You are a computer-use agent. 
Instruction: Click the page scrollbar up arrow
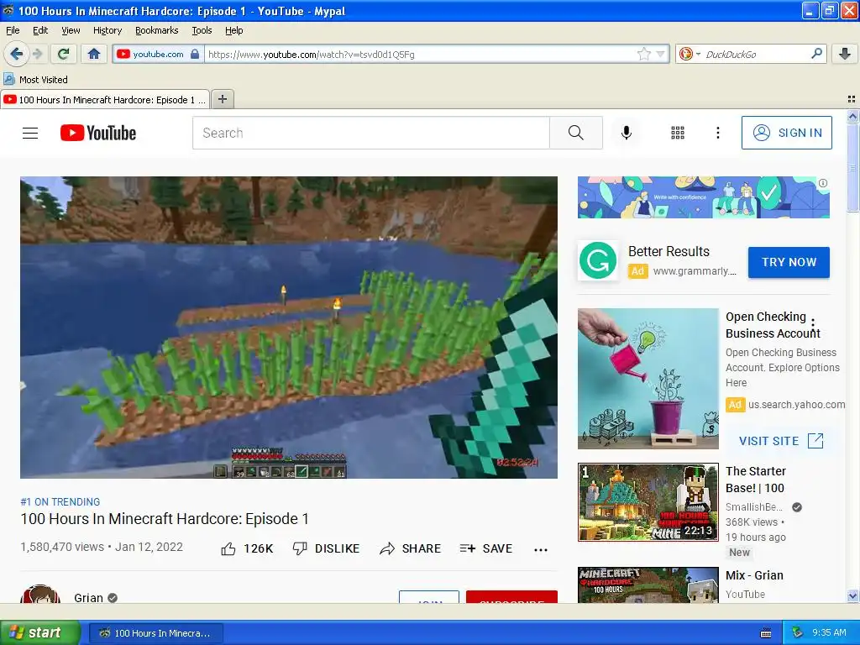click(x=852, y=116)
